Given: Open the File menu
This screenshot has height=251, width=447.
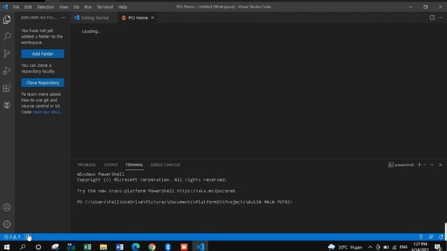Looking at the screenshot, I should pyautogui.click(x=16, y=7).
